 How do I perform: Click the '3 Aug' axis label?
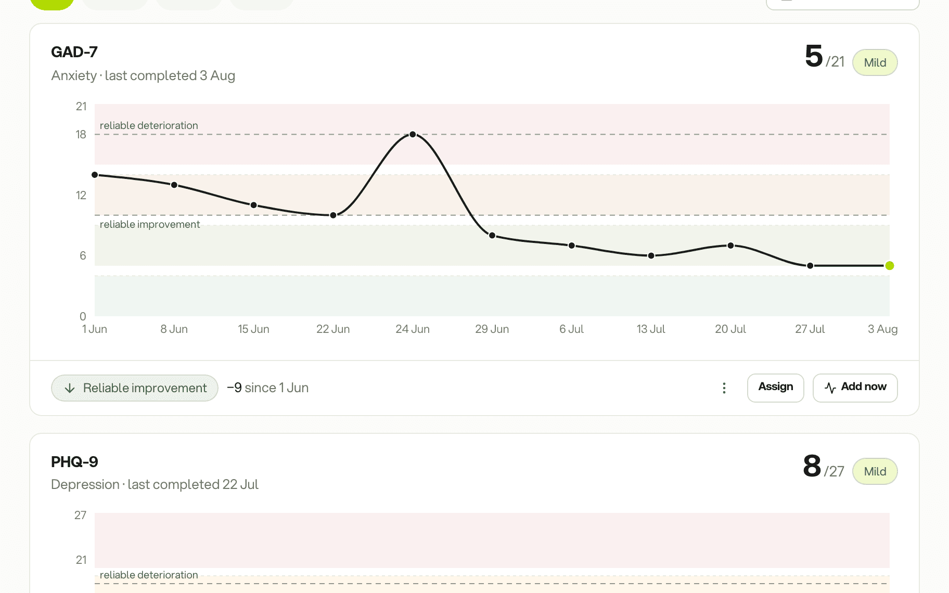coord(882,329)
